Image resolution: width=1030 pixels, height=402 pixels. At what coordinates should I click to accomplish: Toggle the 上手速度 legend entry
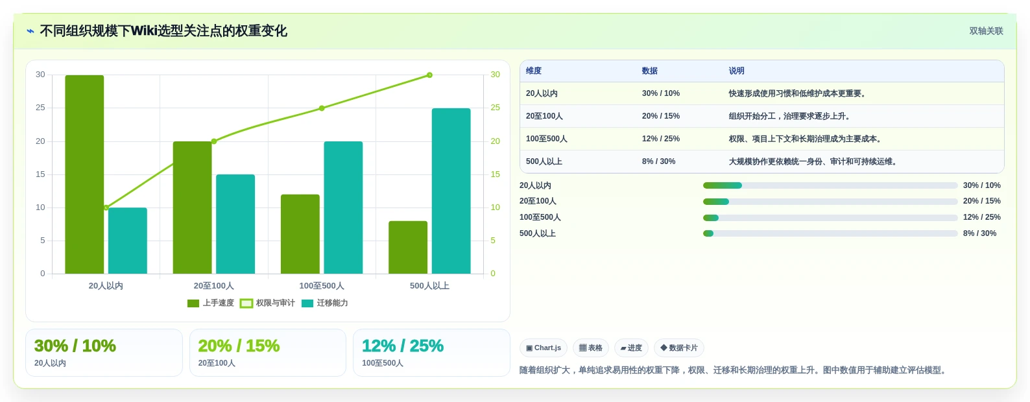pyautogui.click(x=210, y=303)
